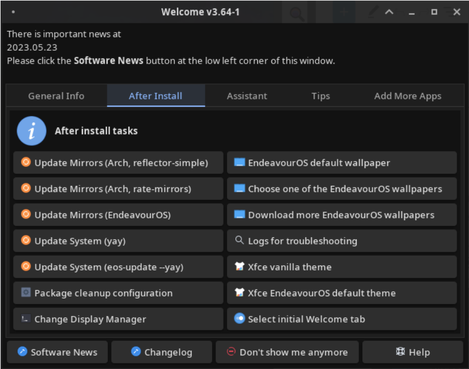Go to the Tips tab
This screenshot has height=369, width=469.
321,96
